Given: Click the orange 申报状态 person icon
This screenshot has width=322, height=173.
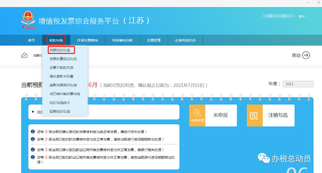Looking at the screenshot, I should point(197,113).
